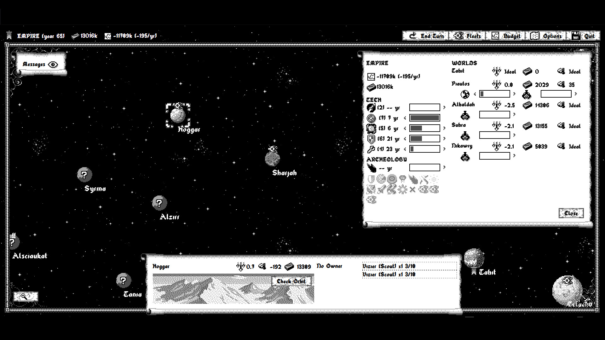Click the left arrow on the 21 yr tech
This screenshot has width=605, height=340.
(x=405, y=139)
